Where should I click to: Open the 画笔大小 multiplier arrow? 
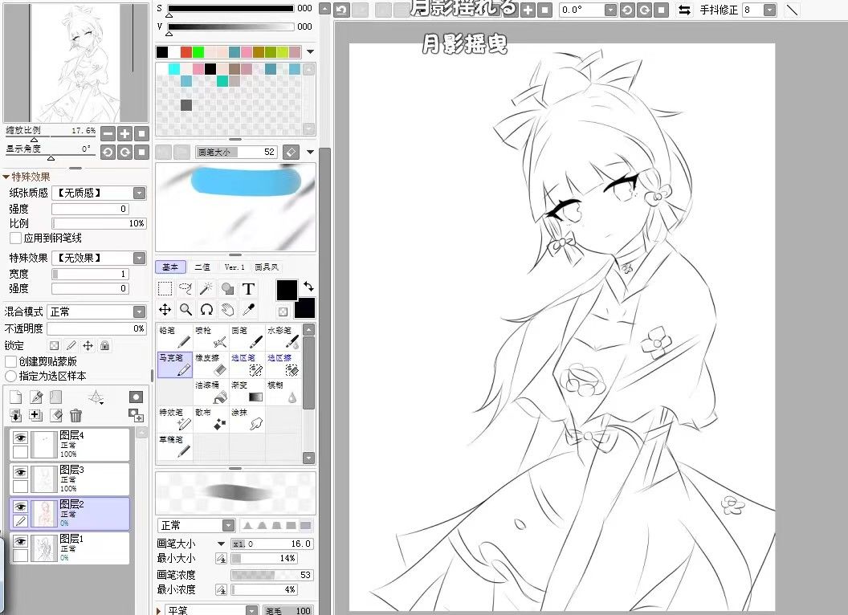click(221, 544)
